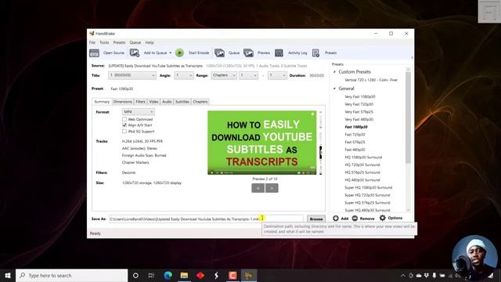Click the video preview thumbnail
Viewport: 501px width, 282px height.
pyautogui.click(x=262, y=143)
